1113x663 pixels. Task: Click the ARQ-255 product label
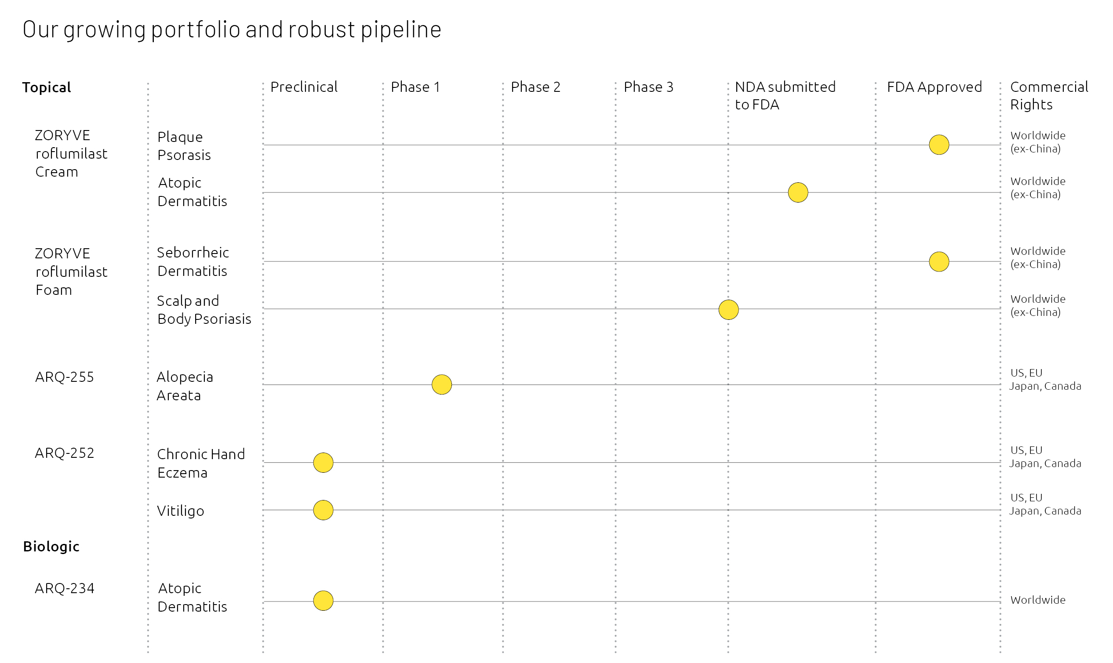coord(64,377)
